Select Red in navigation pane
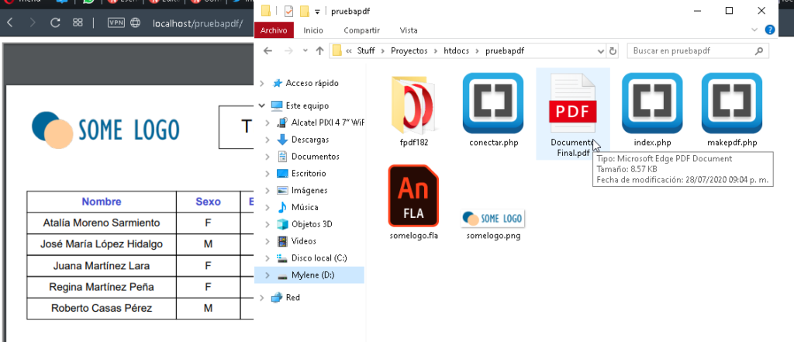 coord(292,298)
